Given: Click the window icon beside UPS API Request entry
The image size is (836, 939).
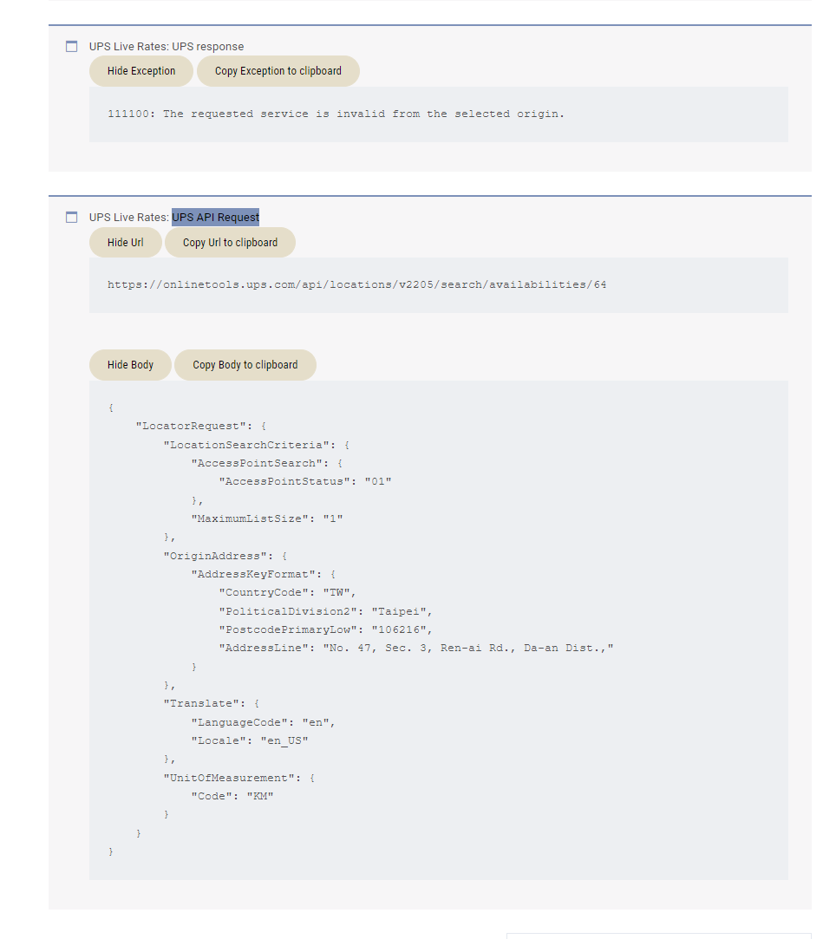Looking at the screenshot, I should [71, 218].
